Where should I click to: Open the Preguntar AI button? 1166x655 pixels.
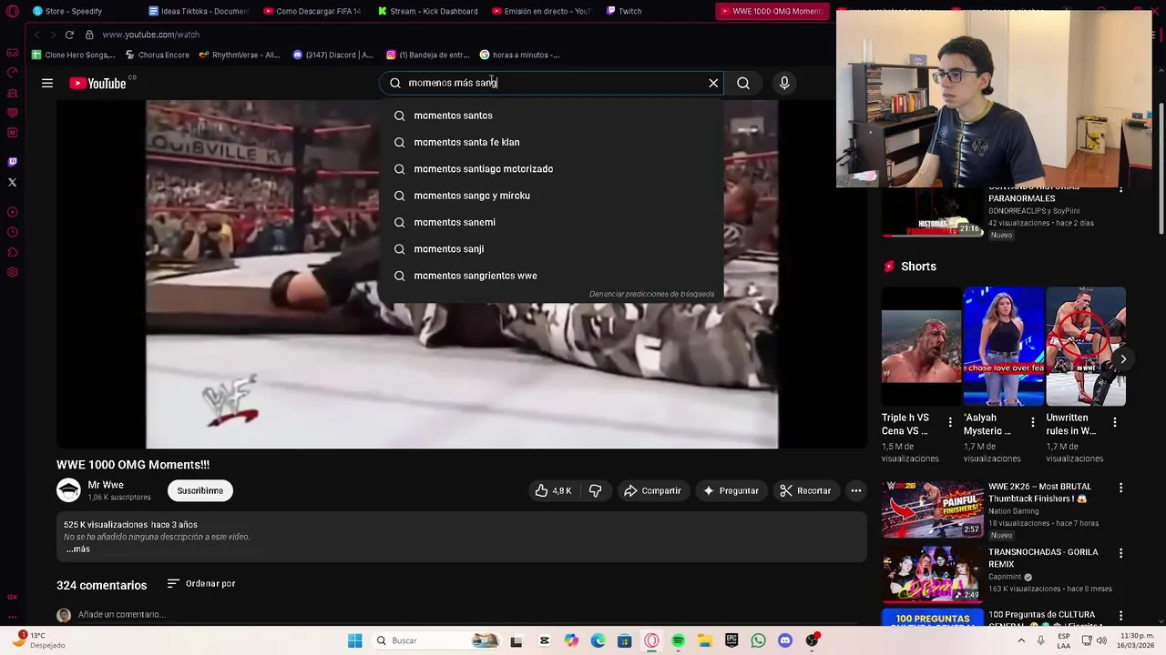pyautogui.click(x=730, y=490)
